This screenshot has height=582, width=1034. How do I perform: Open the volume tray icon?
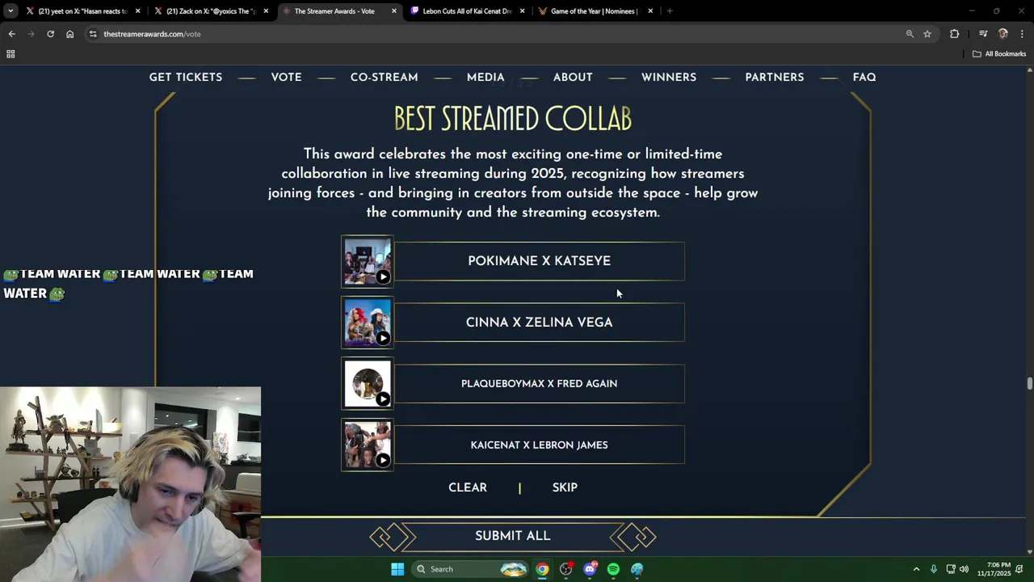964,569
